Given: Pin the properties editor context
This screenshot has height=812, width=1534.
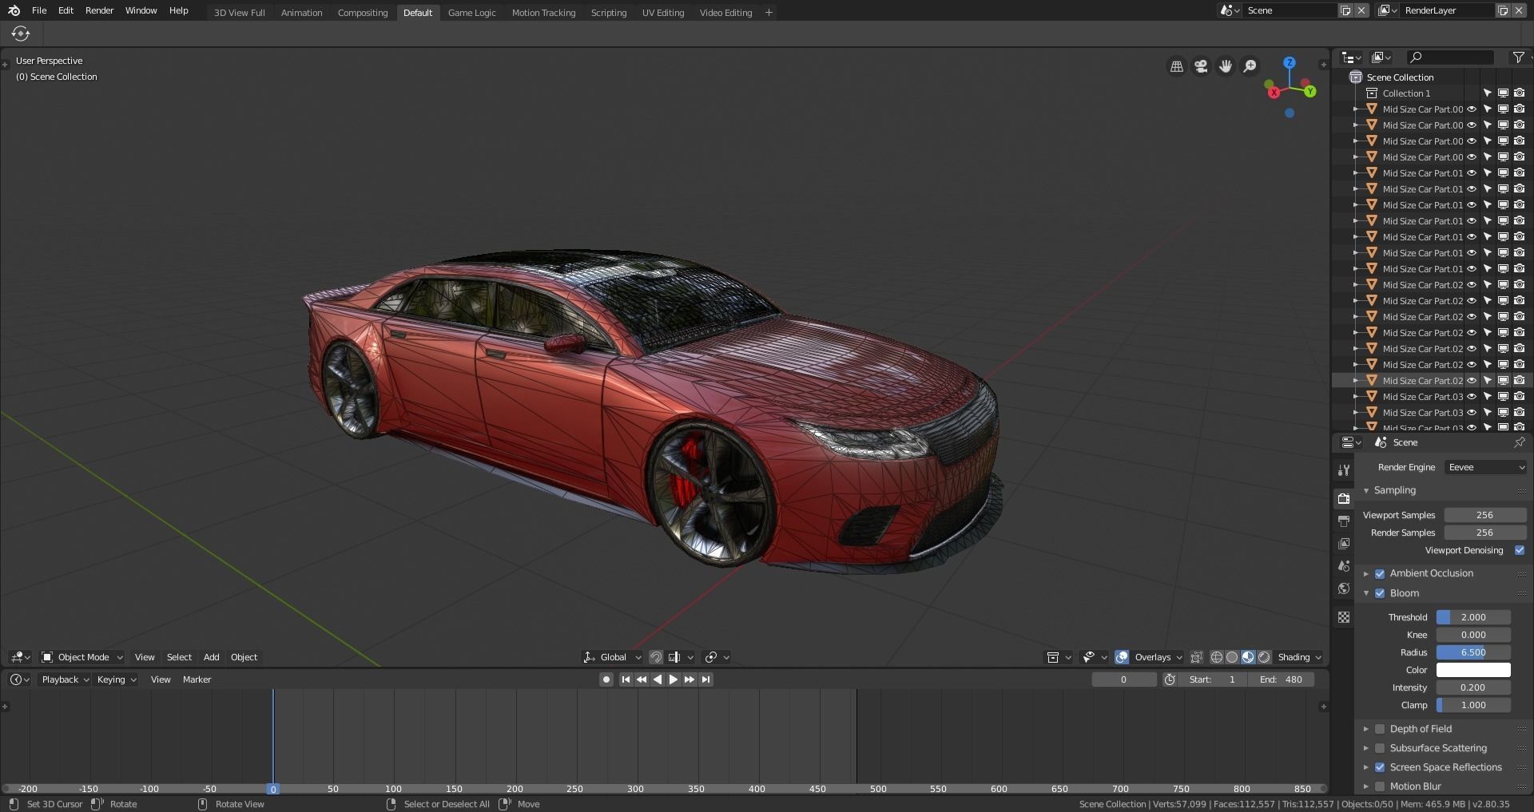Looking at the screenshot, I should 1519,442.
